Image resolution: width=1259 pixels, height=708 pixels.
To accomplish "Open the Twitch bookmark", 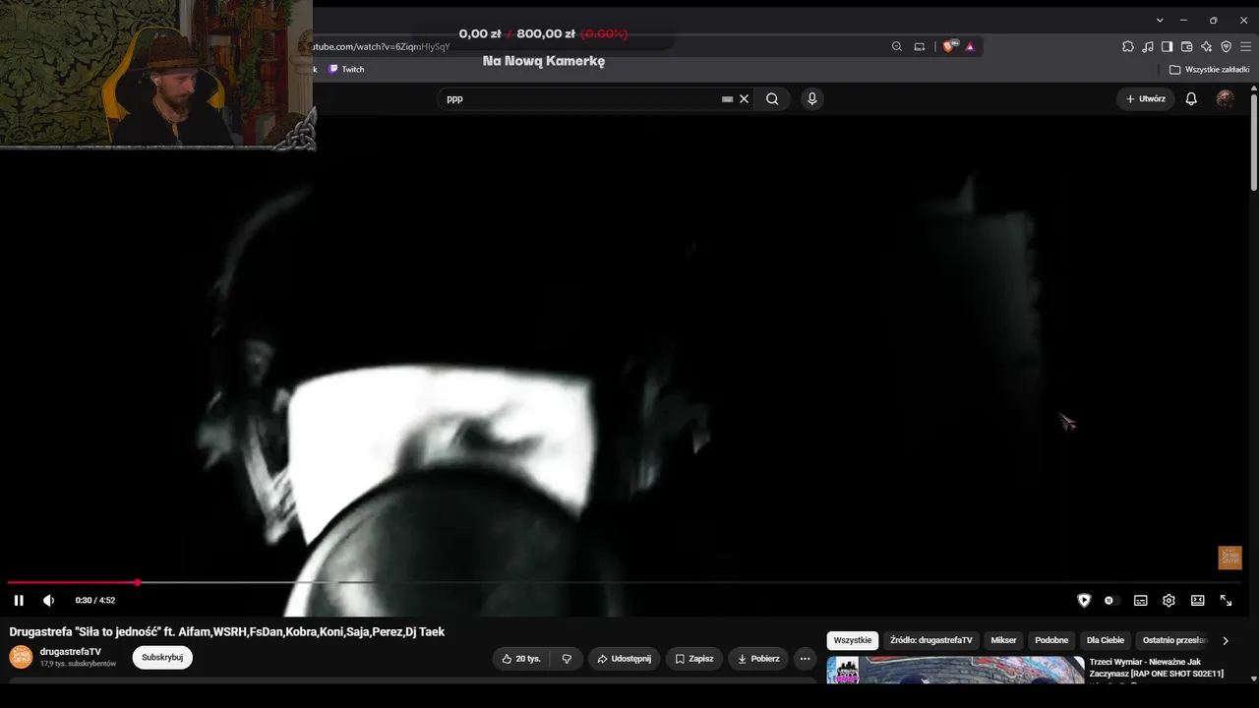I will [346, 70].
